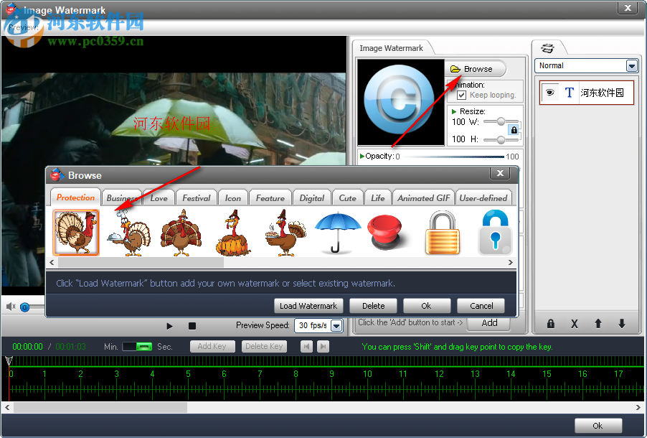Open the Preview Speed dropdown
The height and width of the screenshot is (438, 647).
pos(337,325)
